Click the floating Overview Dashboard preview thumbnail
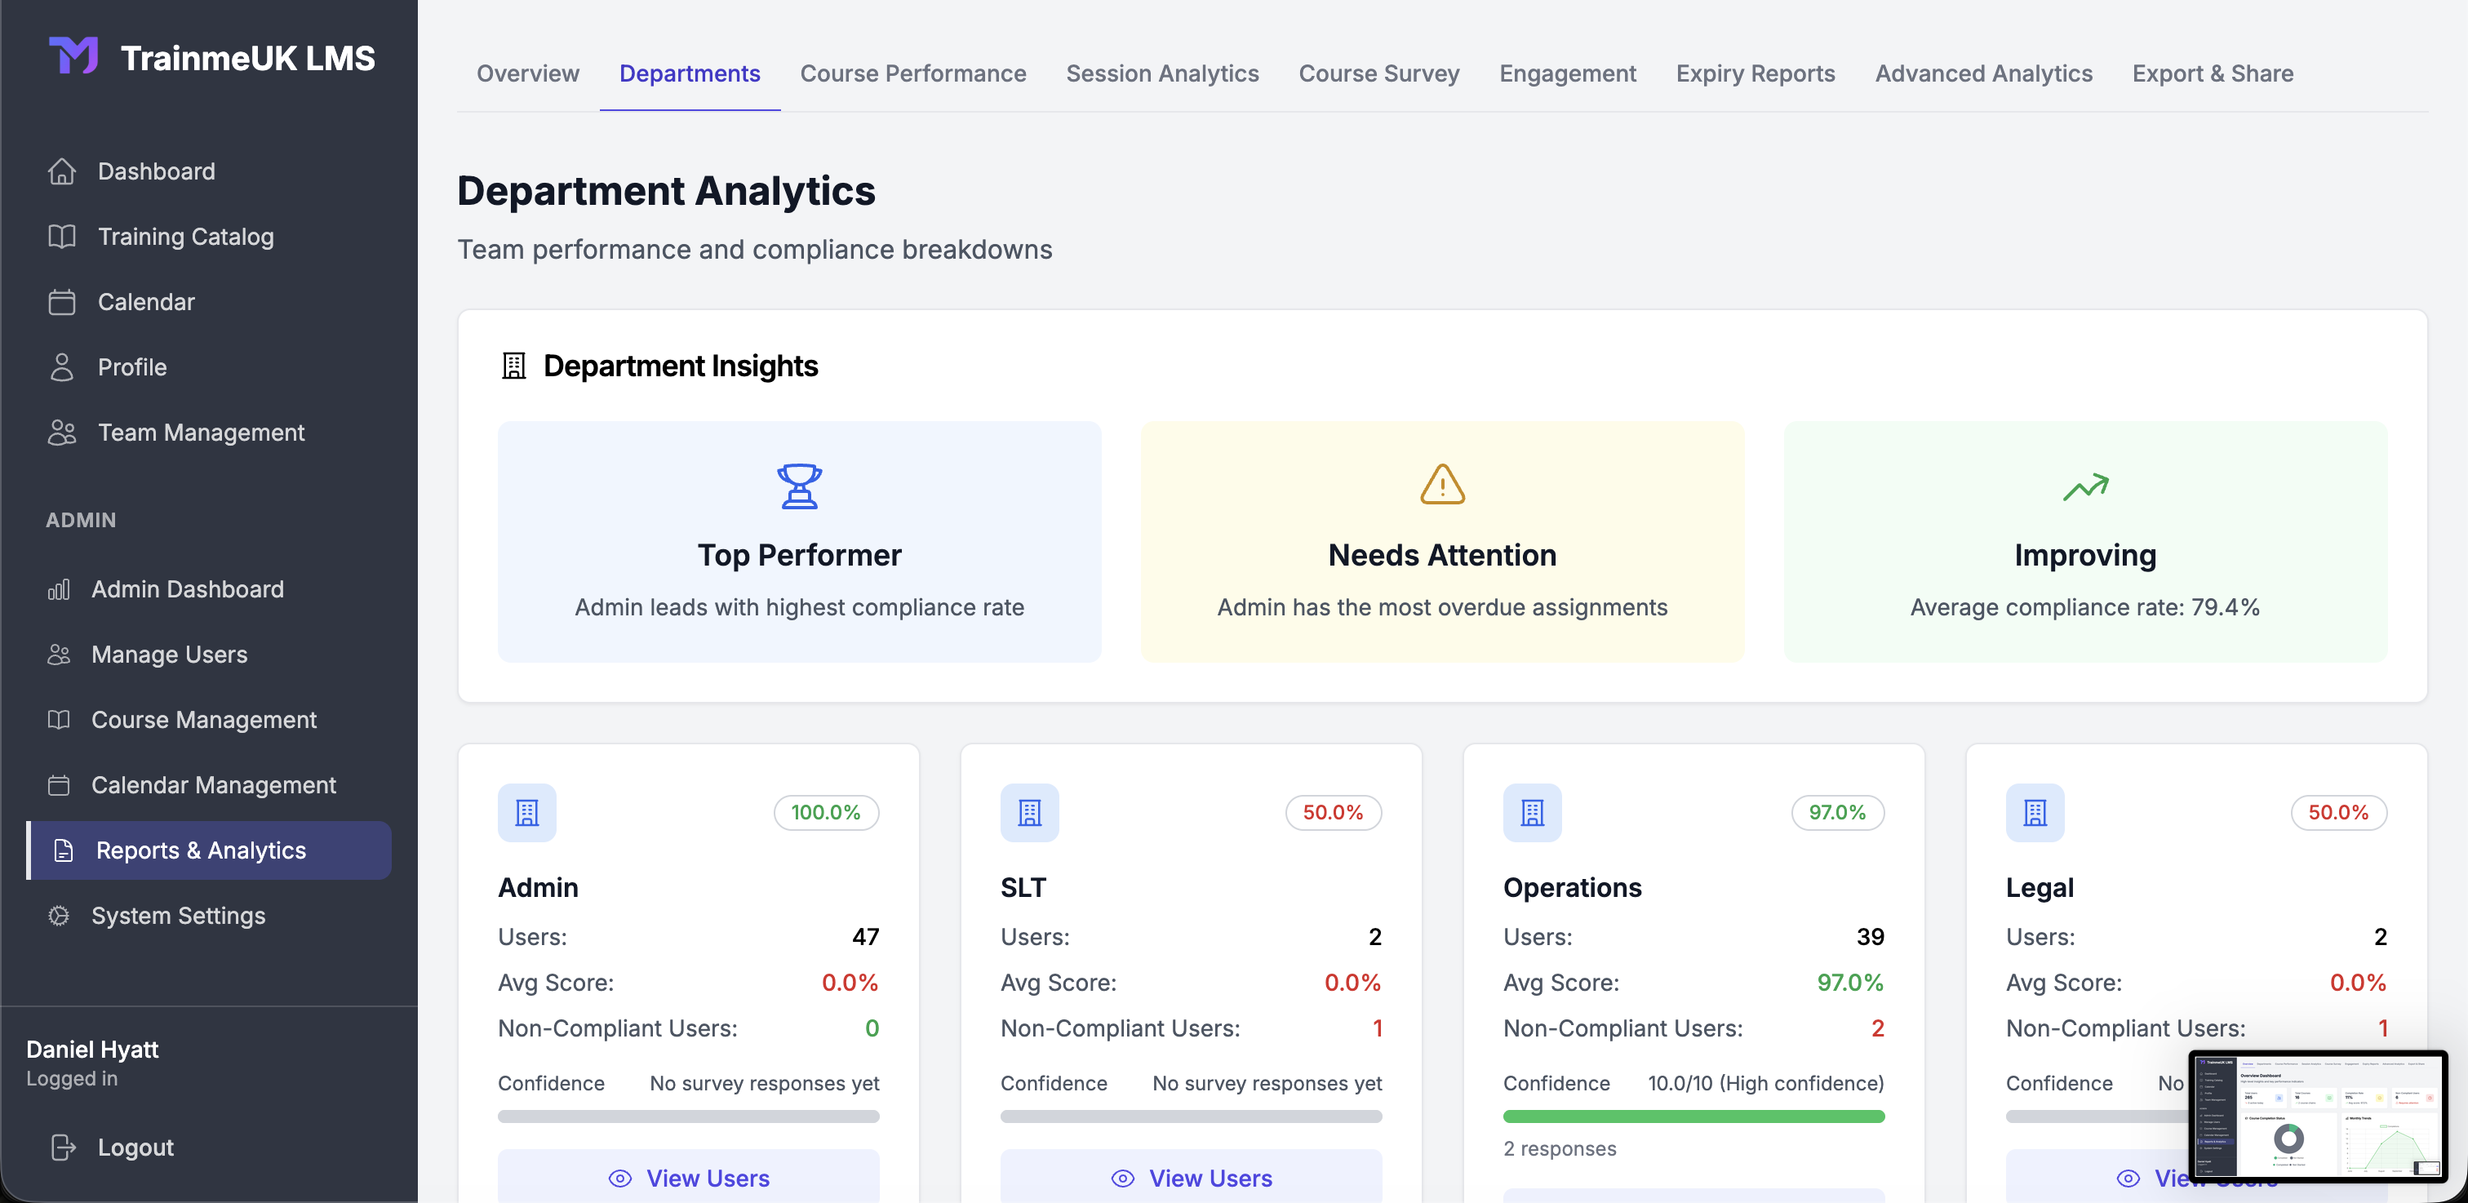Image resolution: width=2468 pixels, height=1203 pixels. tap(2317, 1115)
